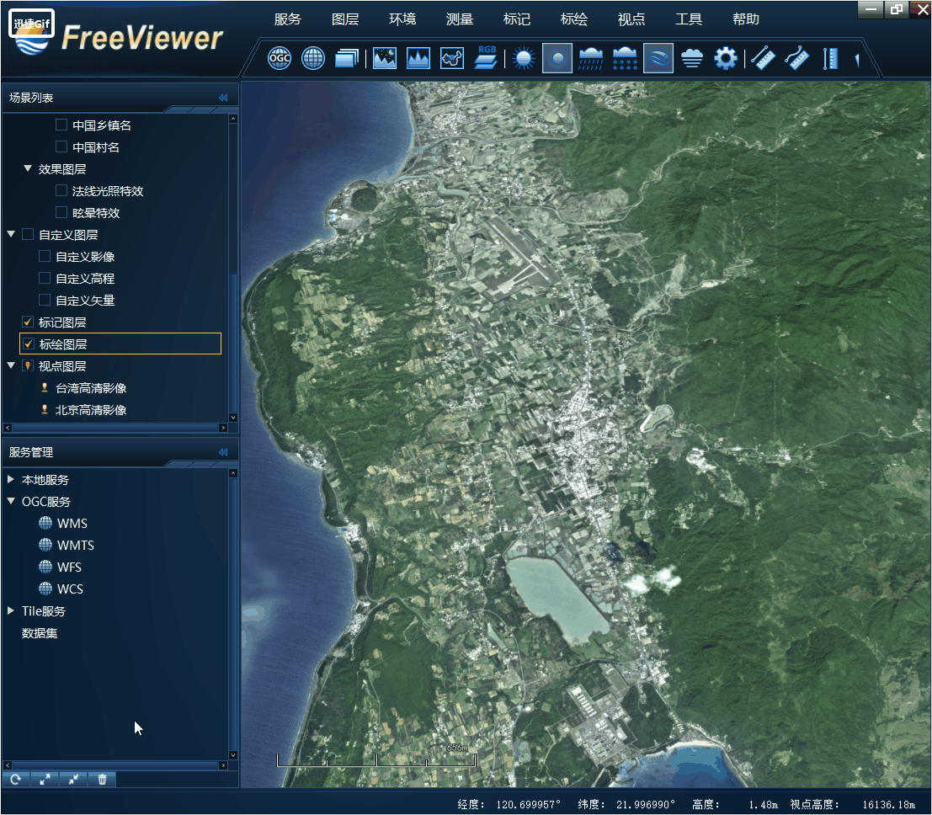This screenshot has width=932, height=815.
Task: Toggle the highlighted ocean wave icon
Action: click(658, 58)
